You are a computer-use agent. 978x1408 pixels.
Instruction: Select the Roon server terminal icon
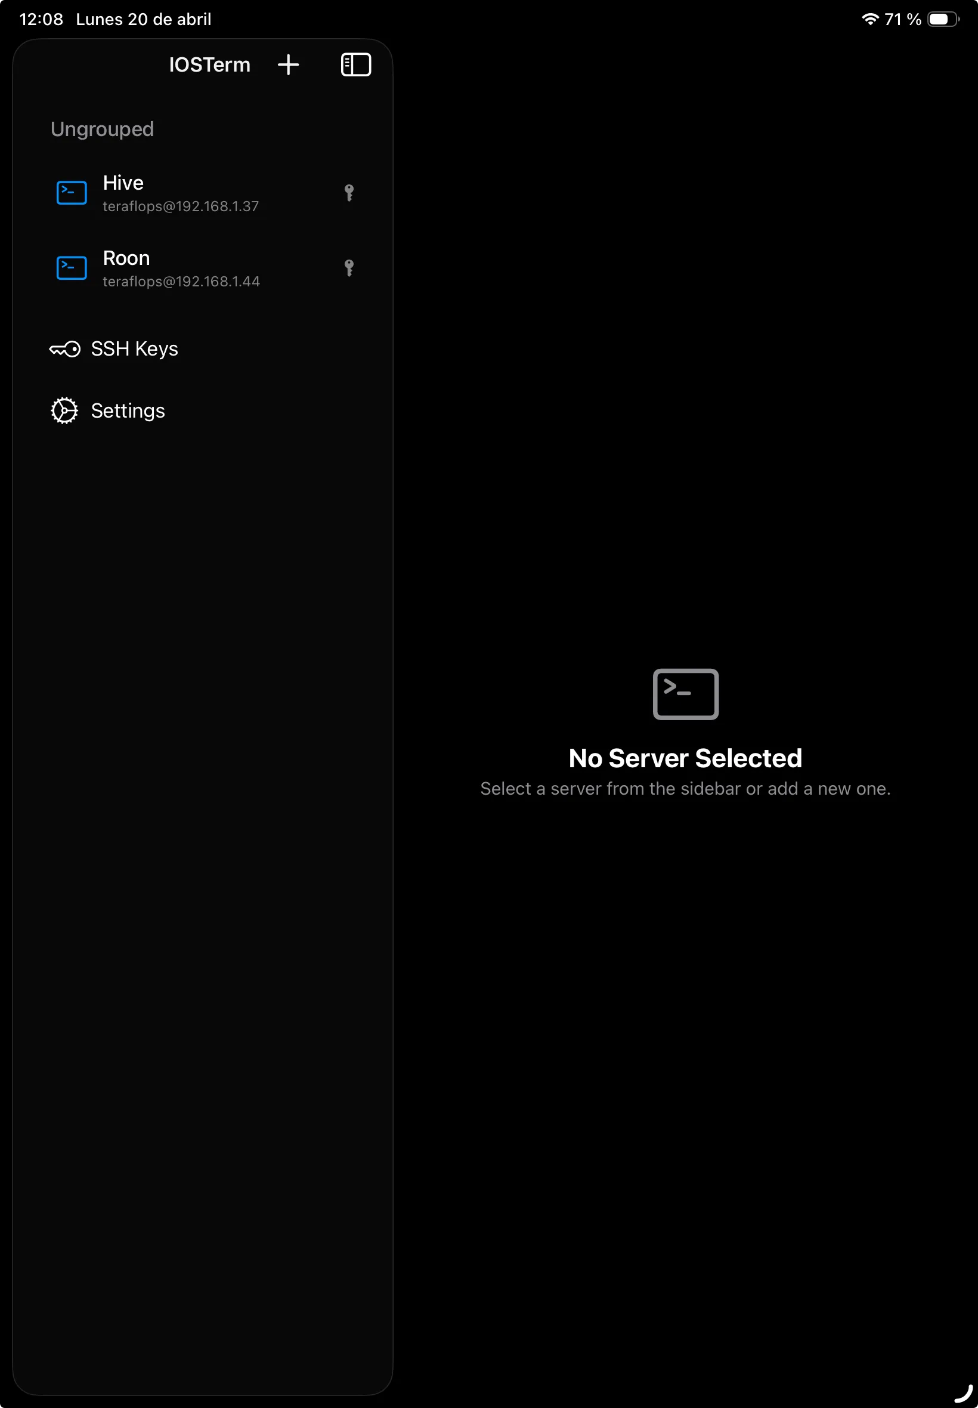pos(70,267)
